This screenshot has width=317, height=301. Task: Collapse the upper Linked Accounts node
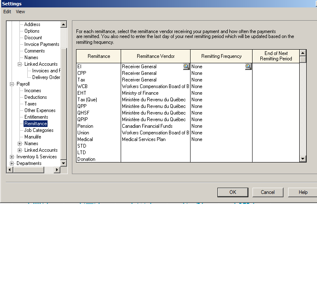point(19,64)
